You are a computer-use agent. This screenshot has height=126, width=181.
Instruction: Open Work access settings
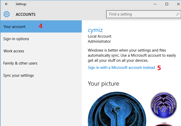tap(14, 51)
